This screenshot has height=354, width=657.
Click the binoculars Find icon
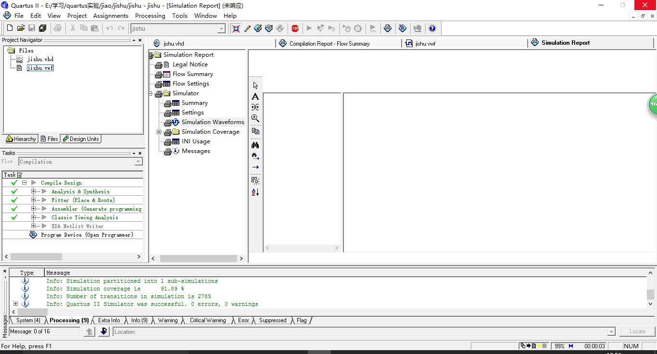pyautogui.click(x=255, y=145)
